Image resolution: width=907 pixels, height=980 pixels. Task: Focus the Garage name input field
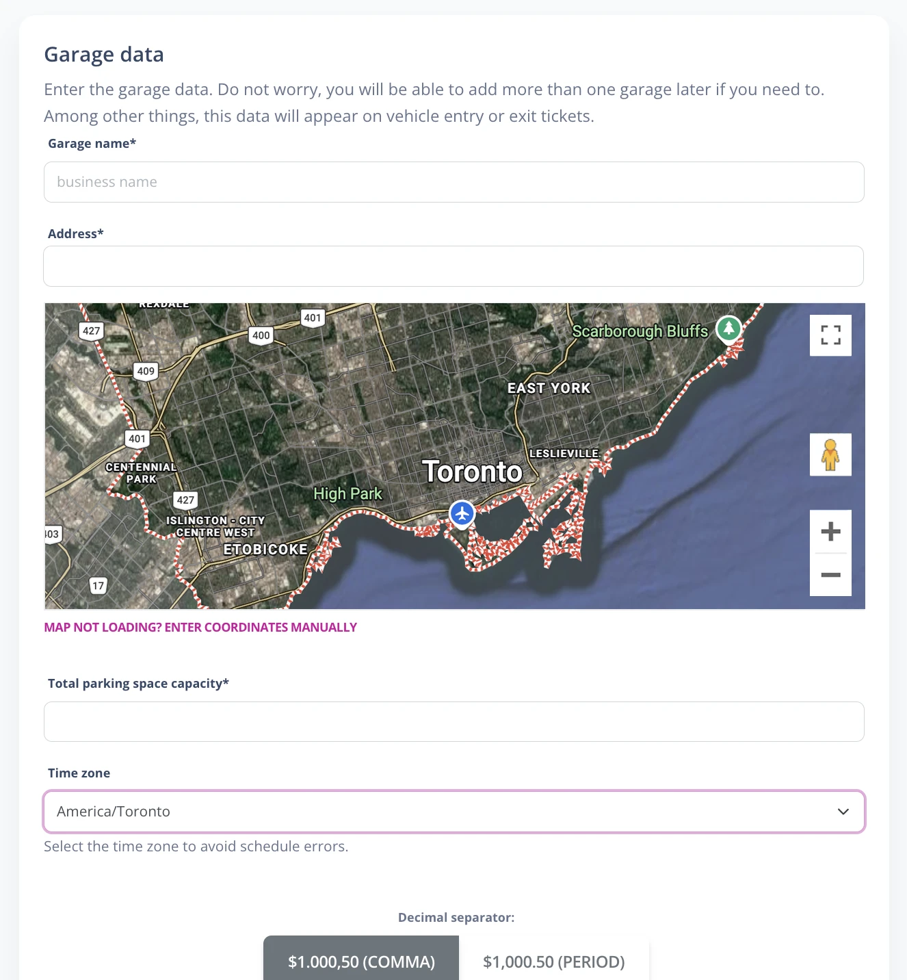pyautogui.click(x=454, y=182)
